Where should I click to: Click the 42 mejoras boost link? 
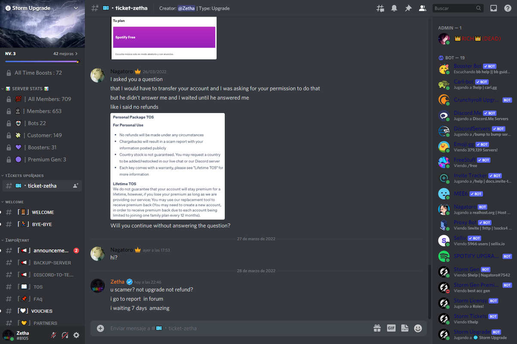pyautogui.click(x=65, y=54)
